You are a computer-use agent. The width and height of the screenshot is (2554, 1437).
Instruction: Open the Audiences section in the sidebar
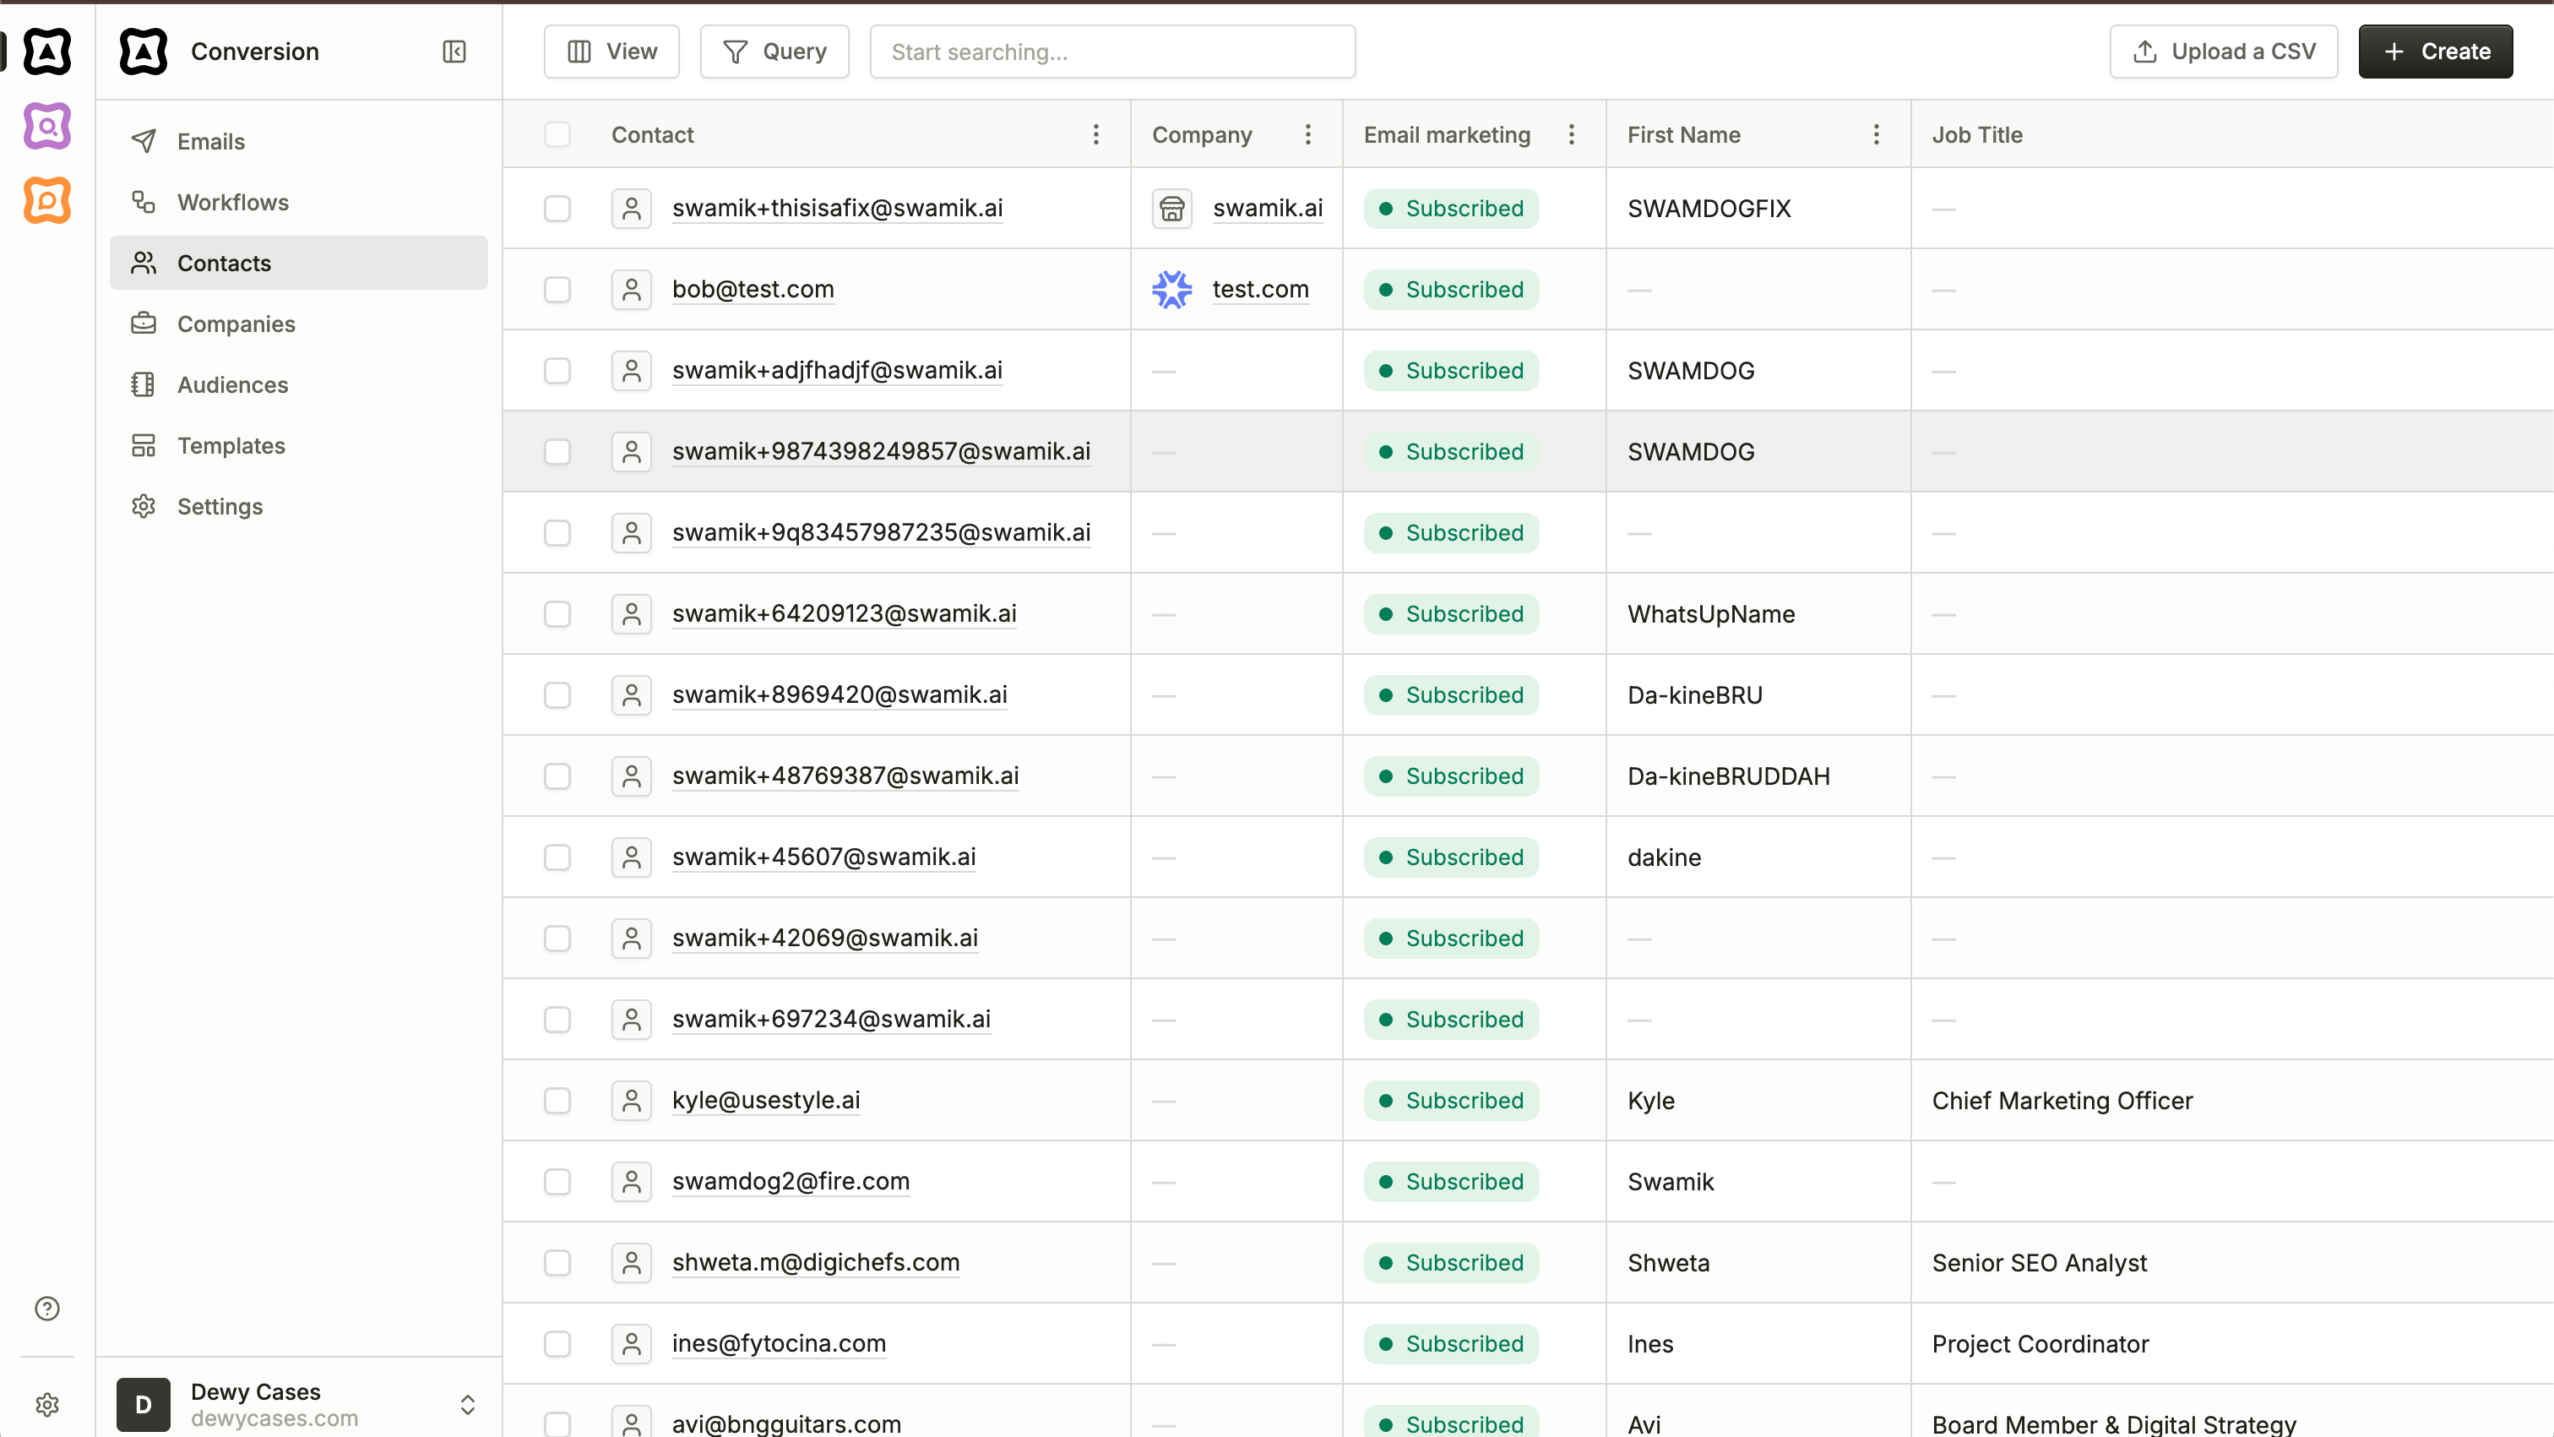tap(233, 384)
